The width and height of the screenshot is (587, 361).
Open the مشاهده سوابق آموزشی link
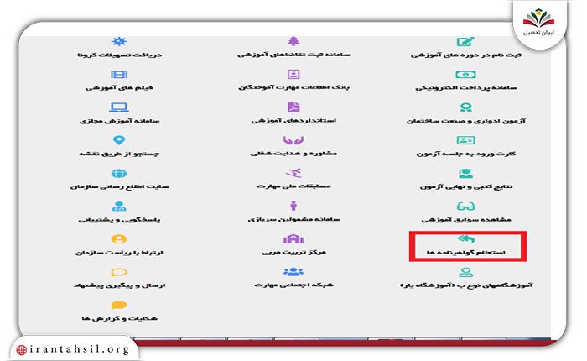click(x=465, y=219)
